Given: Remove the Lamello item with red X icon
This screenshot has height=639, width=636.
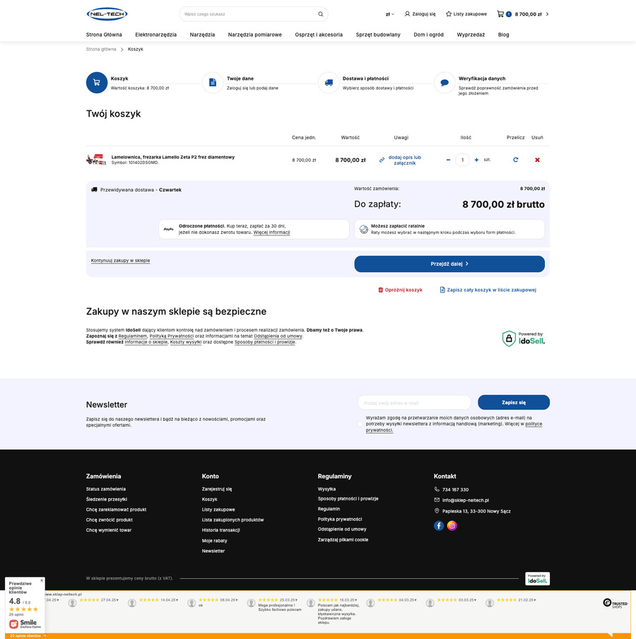Looking at the screenshot, I should [537, 160].
